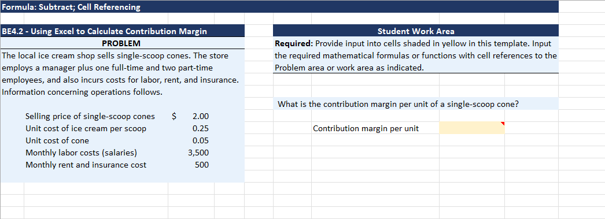Select the cone unit cost value 0.05
605x219 pixels.
click(200, 141)
